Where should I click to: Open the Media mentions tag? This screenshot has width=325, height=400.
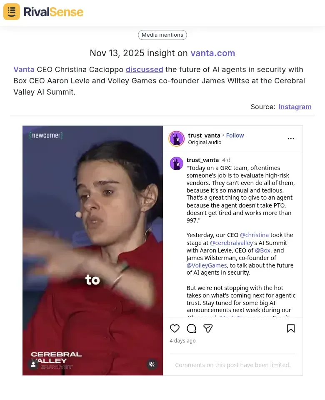162,35
